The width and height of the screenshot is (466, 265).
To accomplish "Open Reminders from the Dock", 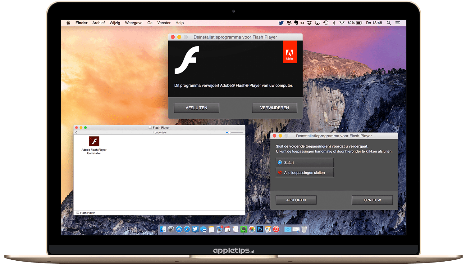I will click(235, 229).
